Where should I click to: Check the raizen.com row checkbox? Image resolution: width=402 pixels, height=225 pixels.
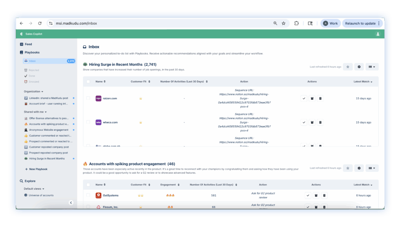pyautogui.click(x=88, y=98)
